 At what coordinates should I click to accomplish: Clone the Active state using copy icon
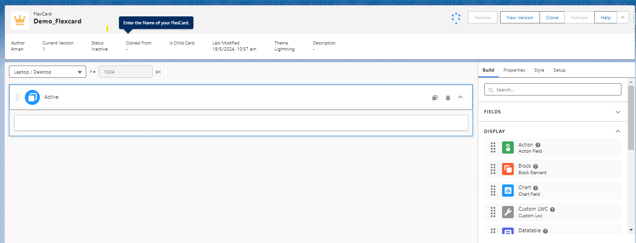click(435, 97)
